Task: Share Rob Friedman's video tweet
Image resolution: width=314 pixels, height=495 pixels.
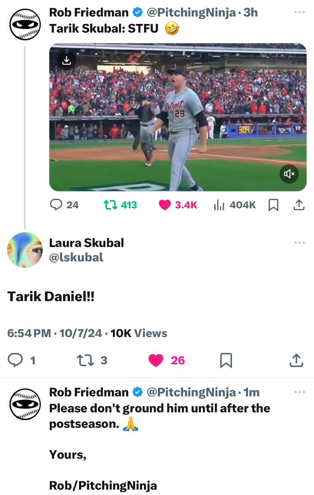Action: [x=299, y=205]
